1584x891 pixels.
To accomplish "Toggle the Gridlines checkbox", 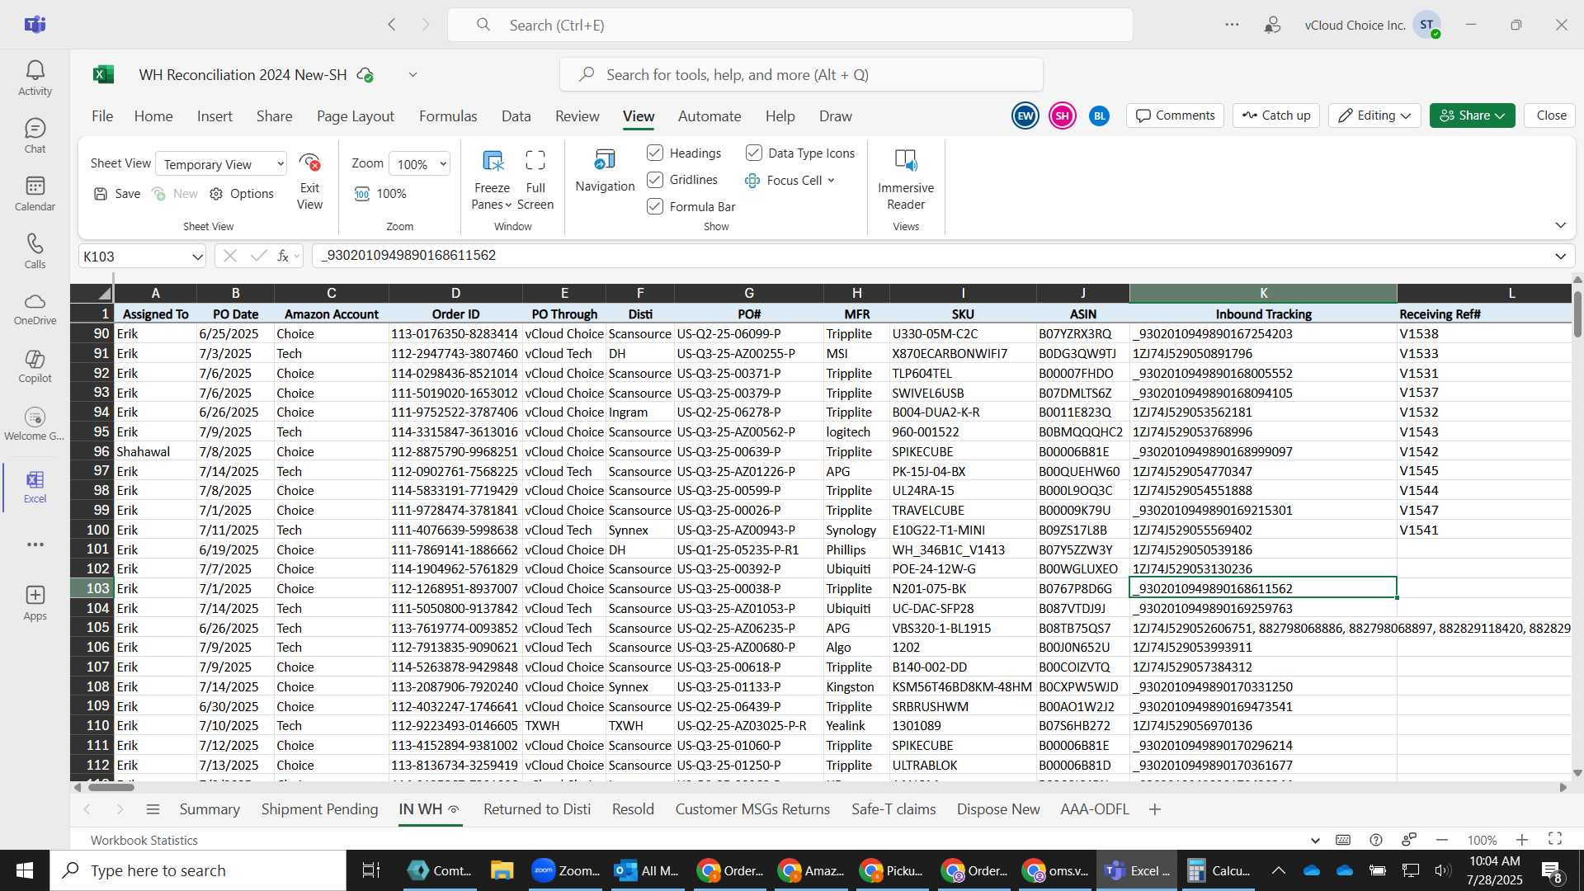I will tap(655, 179).
